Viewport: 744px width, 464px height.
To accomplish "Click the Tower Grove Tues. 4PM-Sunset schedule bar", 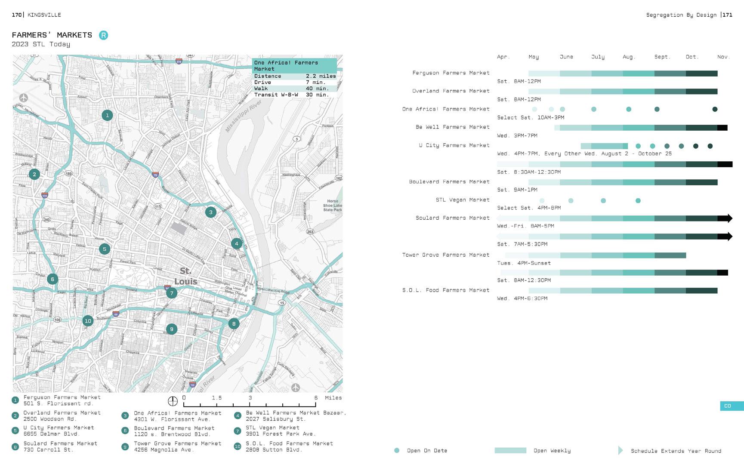I will 596,255.
